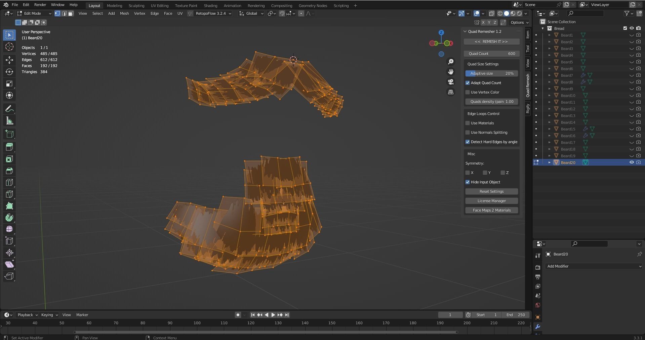Select the Transform tool
The width and height of the screenshot is (645, 340).
pyautogui.click(x=9, y=95)
